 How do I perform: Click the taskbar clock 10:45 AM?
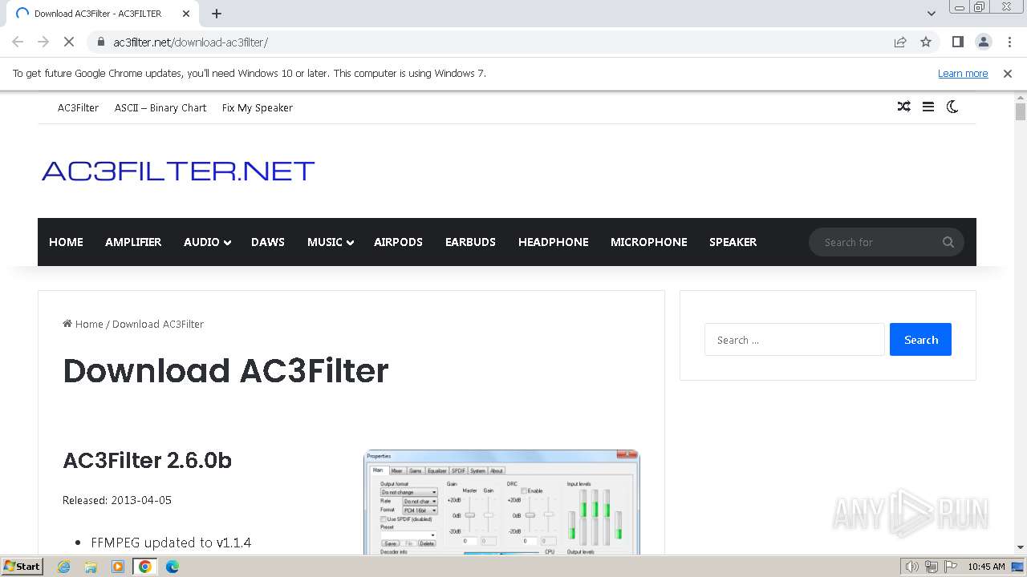(x=986, y=567)
